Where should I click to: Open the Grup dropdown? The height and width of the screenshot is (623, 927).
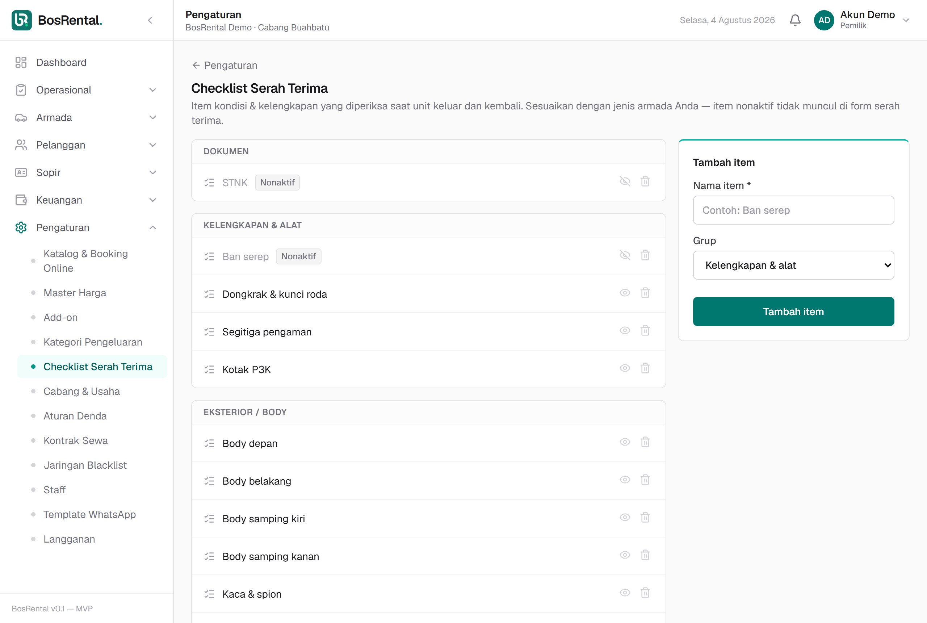click(x=793, y=265)
